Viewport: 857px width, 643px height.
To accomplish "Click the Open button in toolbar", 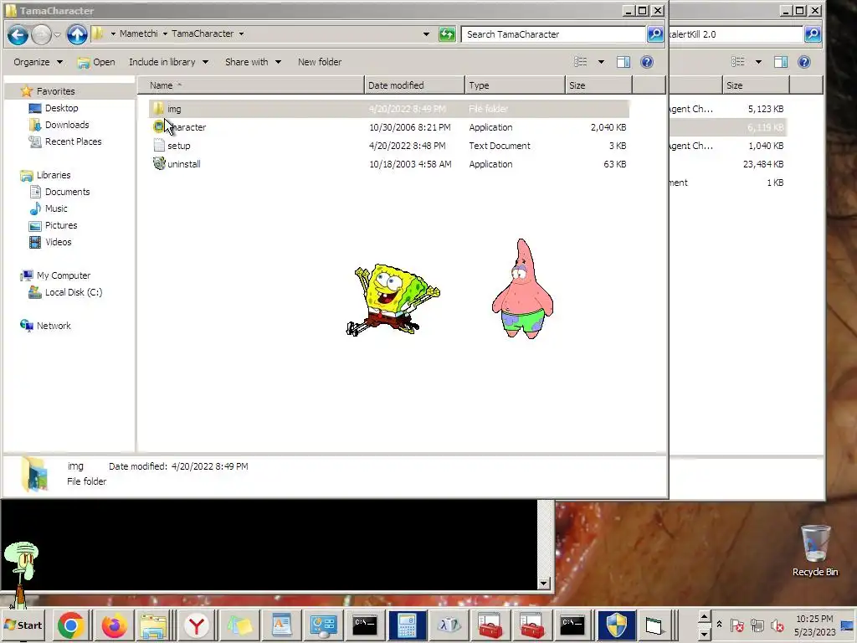I will coord(96,62).
